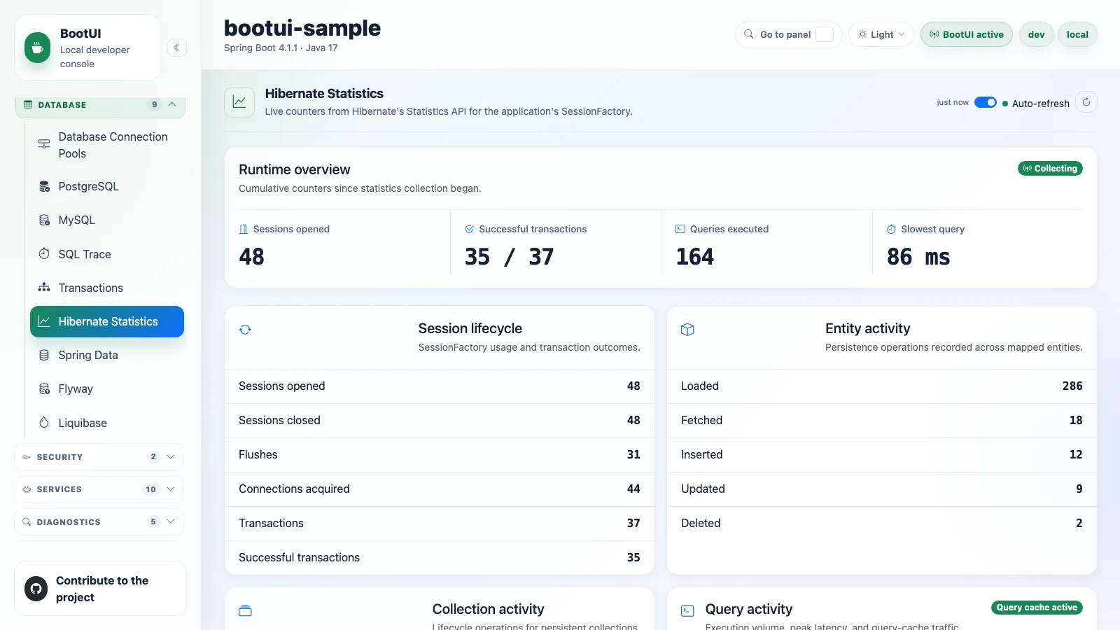Screen dimensions: 1120x630
Task: Click the Slowest query timer icon
Action: click(x=891, y=229)
